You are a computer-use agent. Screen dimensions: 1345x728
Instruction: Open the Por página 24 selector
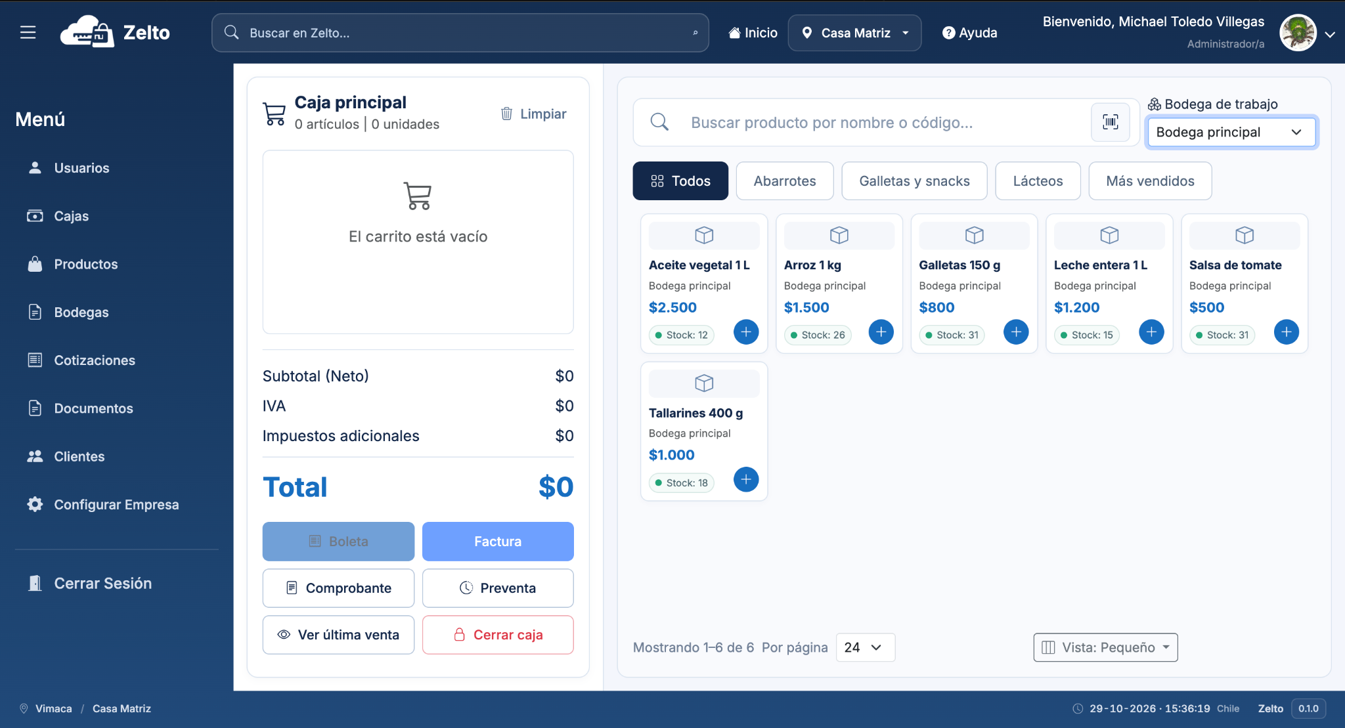[864, 647]
